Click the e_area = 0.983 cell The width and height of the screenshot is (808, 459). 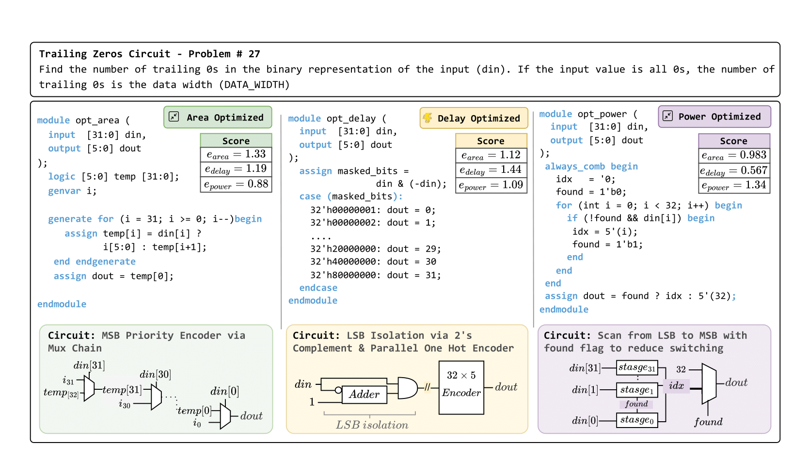(x=734, y=155)
